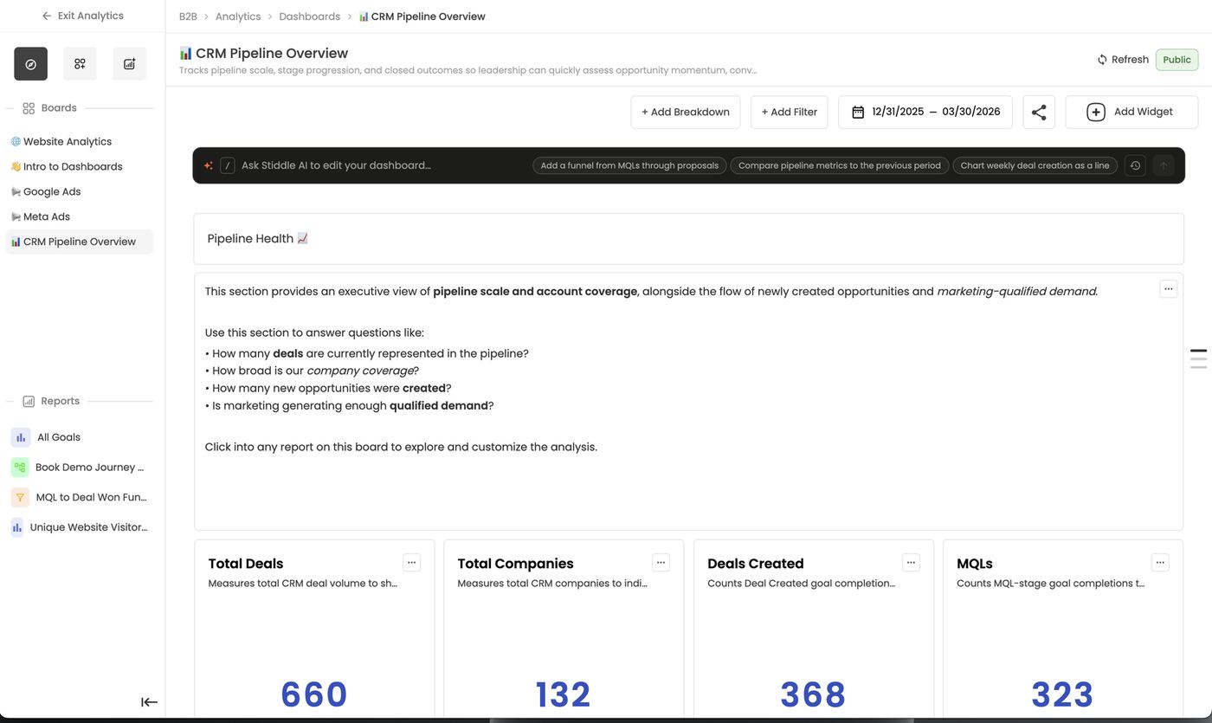Select CRM Pipeline Overview in the sidebar
This screenshot has width=1212, height=723.
pyautogui.click(x=80, y=242)
